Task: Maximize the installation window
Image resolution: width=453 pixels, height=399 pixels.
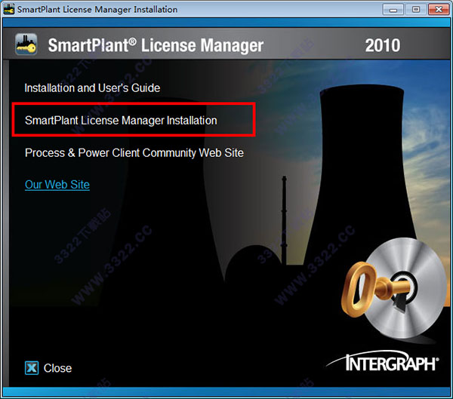Action: (416, 9)
